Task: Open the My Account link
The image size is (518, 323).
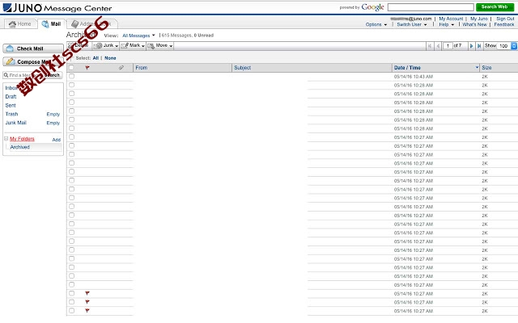Action: pyautogui.click(x=451, y=19)
